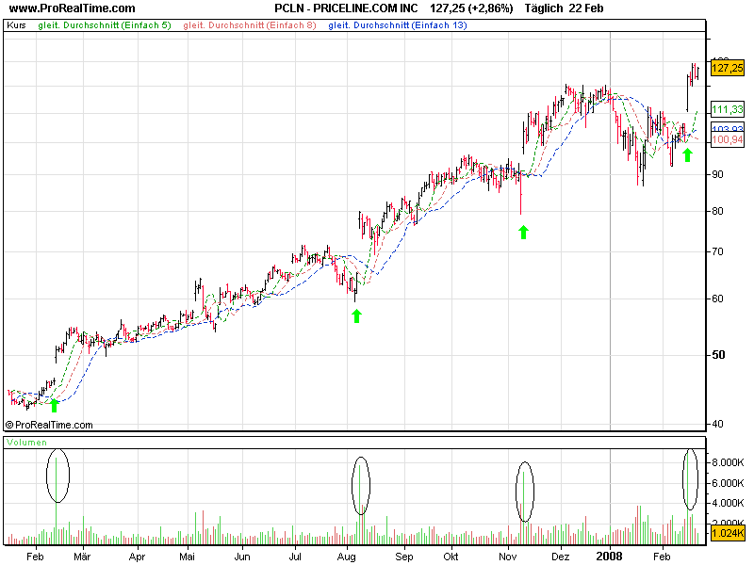Screen dimensions: 754x565
Task: Click the 2008 year label on the time axis
Action: click(610, 557)
